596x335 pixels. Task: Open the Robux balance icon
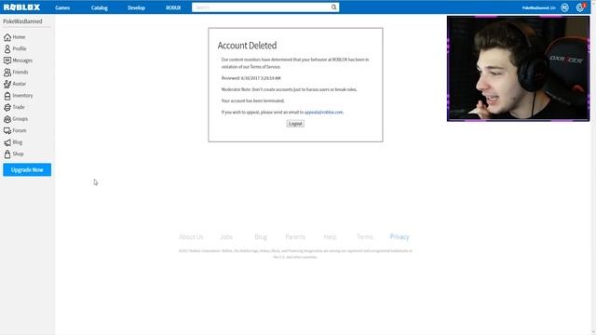pos(565,7)
